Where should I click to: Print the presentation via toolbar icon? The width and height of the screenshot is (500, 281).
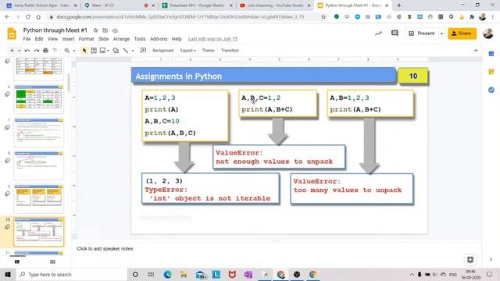pos(45,50)
